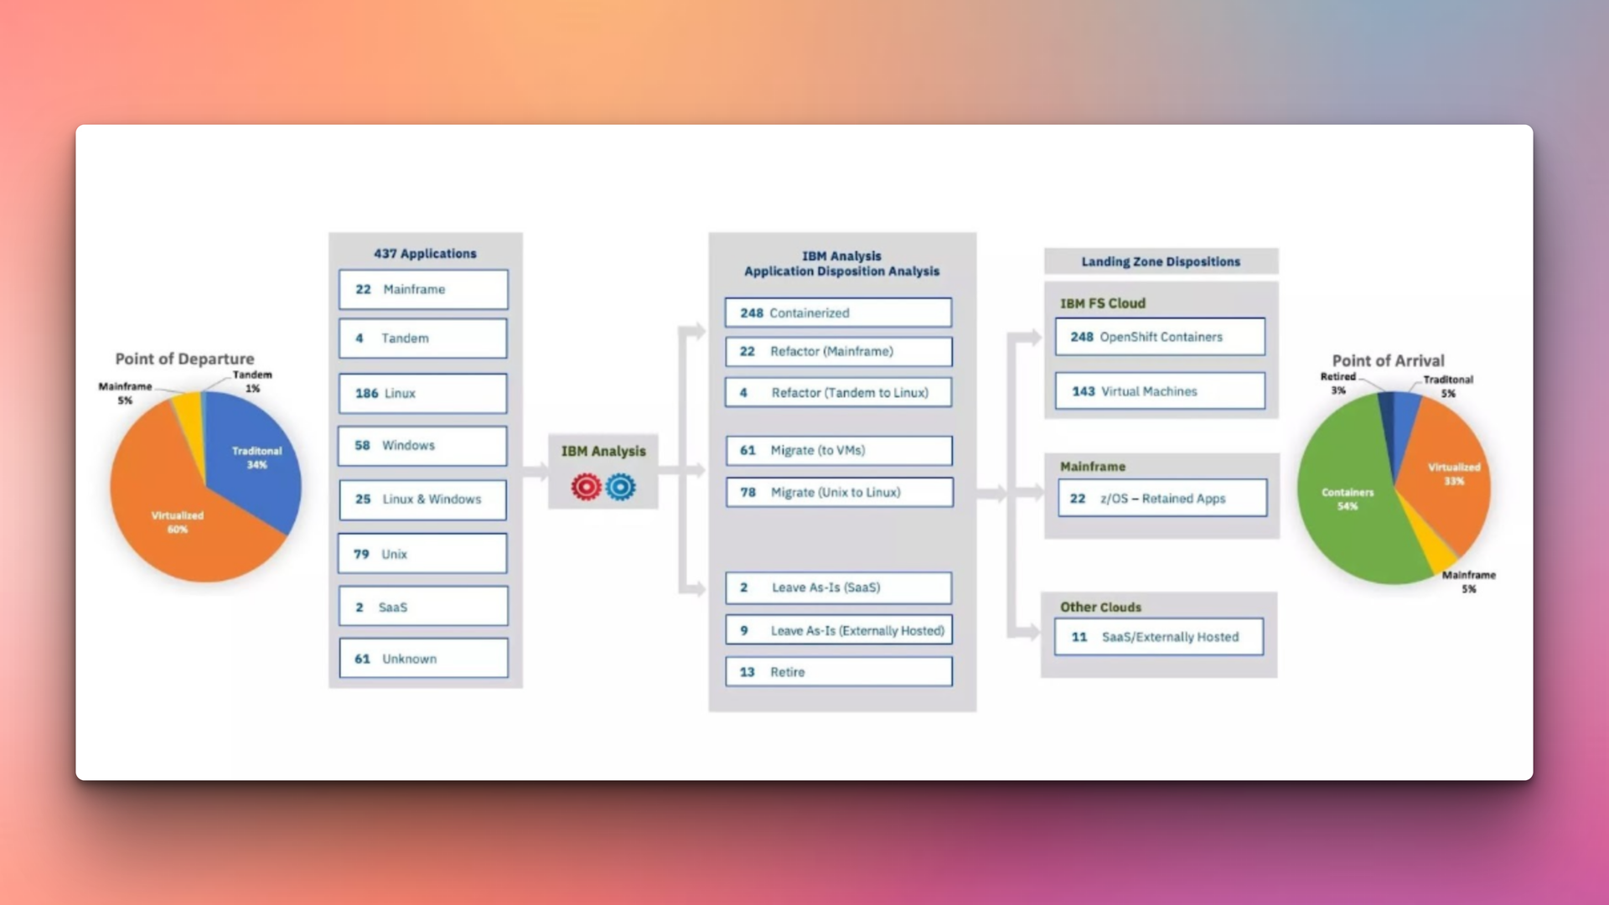The width and height of the screenshot is (1609, 905).
Task: Click the 13 Retire disposition entry
Action: click(837, 671)
